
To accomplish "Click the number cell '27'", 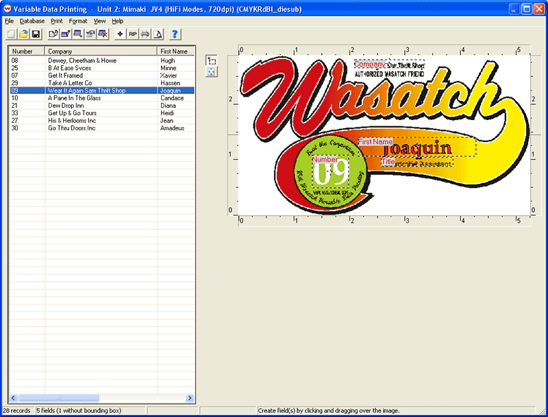I will point(14,121).
